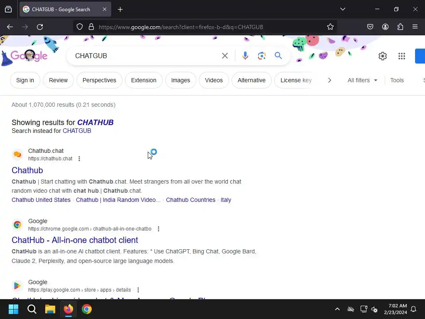This screenshot has width=425, height=319.
Task: Open the taskbar clock and date
Action: click(396, 309)
